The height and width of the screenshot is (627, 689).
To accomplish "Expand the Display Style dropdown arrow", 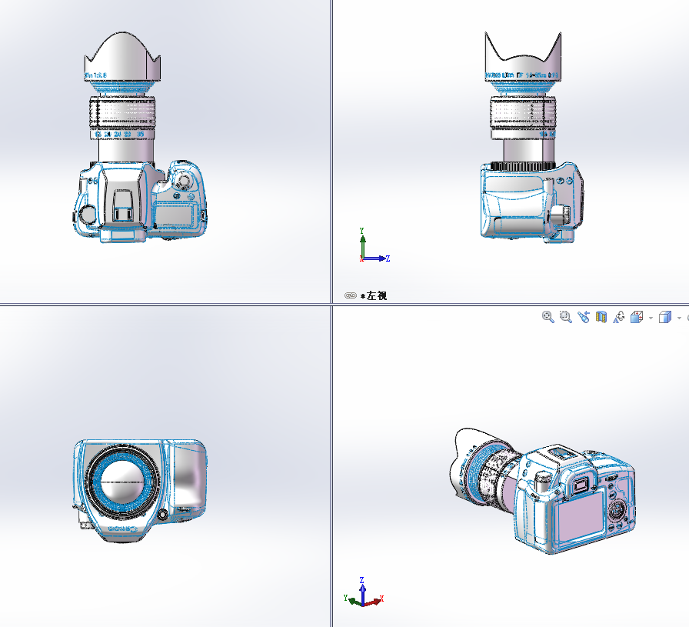I will [679, 318].
